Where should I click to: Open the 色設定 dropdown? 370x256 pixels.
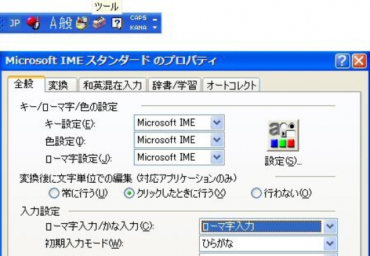pyautogui.click(x=217, y=140)
